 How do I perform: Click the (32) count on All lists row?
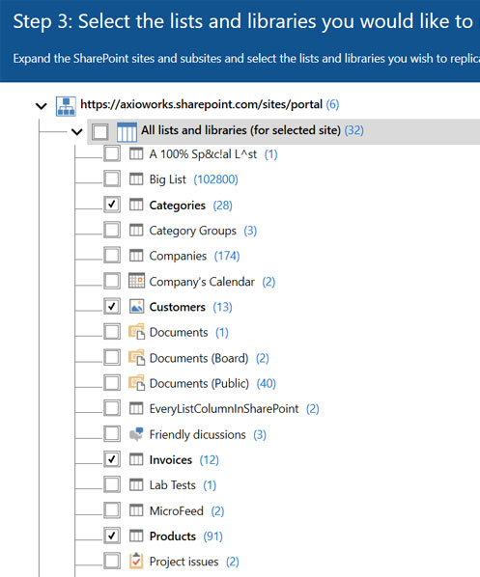[354, 130]
